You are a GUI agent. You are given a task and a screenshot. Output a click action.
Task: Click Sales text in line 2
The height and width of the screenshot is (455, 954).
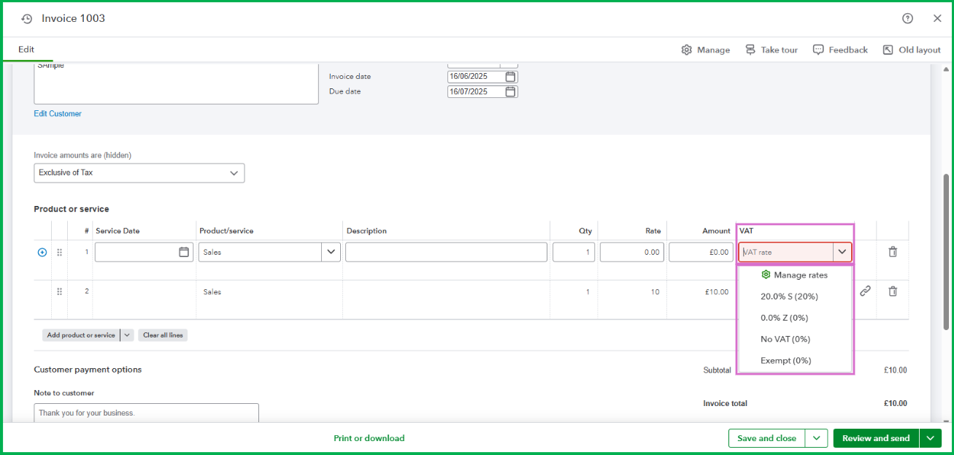(212, 291)
